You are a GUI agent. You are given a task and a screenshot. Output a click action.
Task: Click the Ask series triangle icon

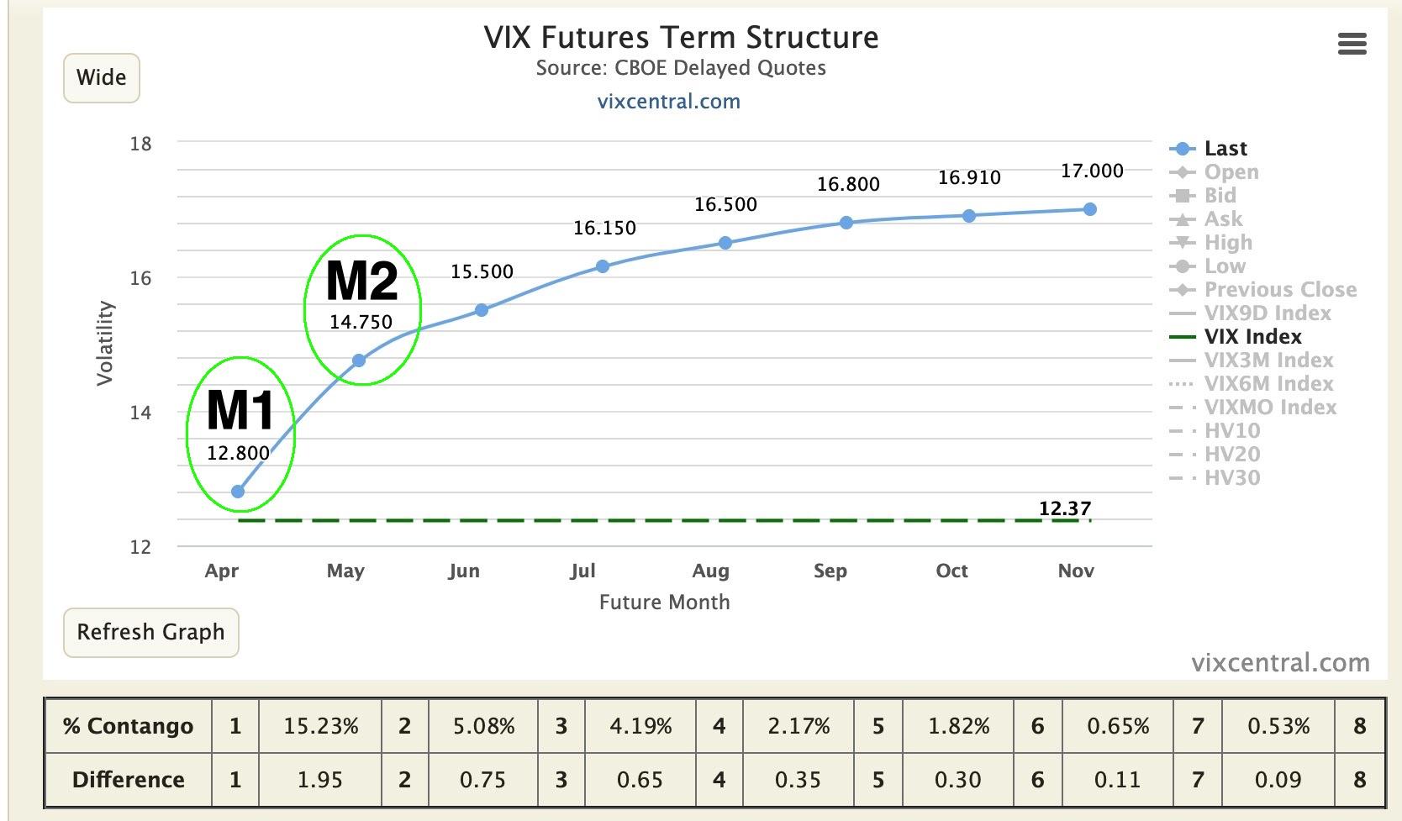click(x=1181, y=218)
